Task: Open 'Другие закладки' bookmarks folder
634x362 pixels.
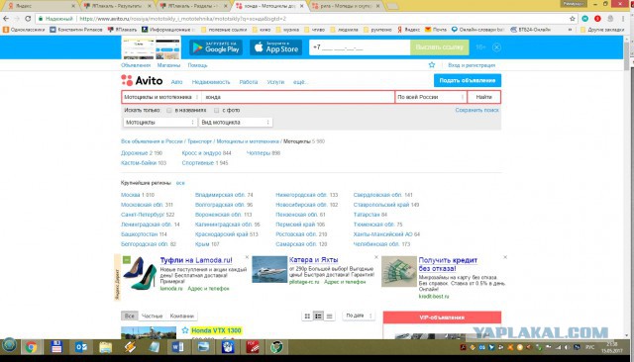Action: coord(602,30)
